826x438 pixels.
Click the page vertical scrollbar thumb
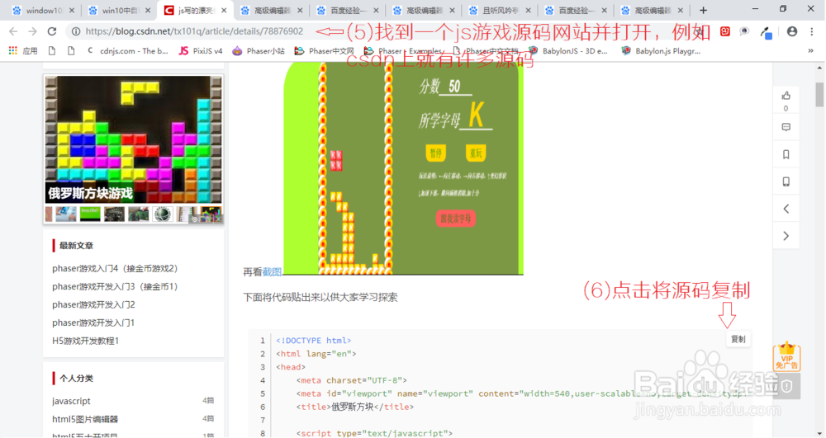(x=819, y=95)
